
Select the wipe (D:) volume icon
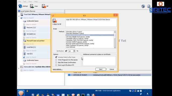[24, 54]
